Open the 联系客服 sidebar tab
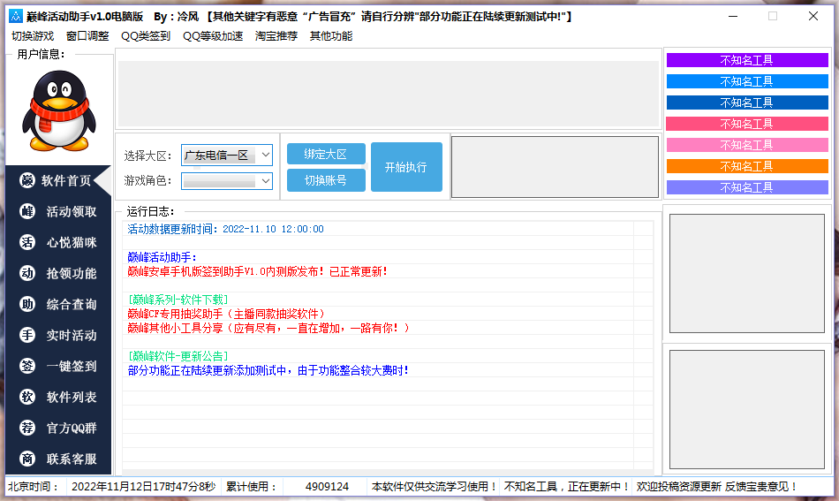The width and height of the screenshot is (839, 501). pyautogui.click(x=57, y=459)
